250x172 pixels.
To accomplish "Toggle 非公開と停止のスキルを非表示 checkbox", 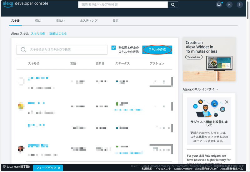I will coord(113,48).
